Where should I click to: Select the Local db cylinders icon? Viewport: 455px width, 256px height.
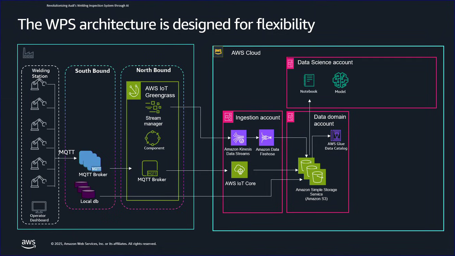tap(85, 190)
